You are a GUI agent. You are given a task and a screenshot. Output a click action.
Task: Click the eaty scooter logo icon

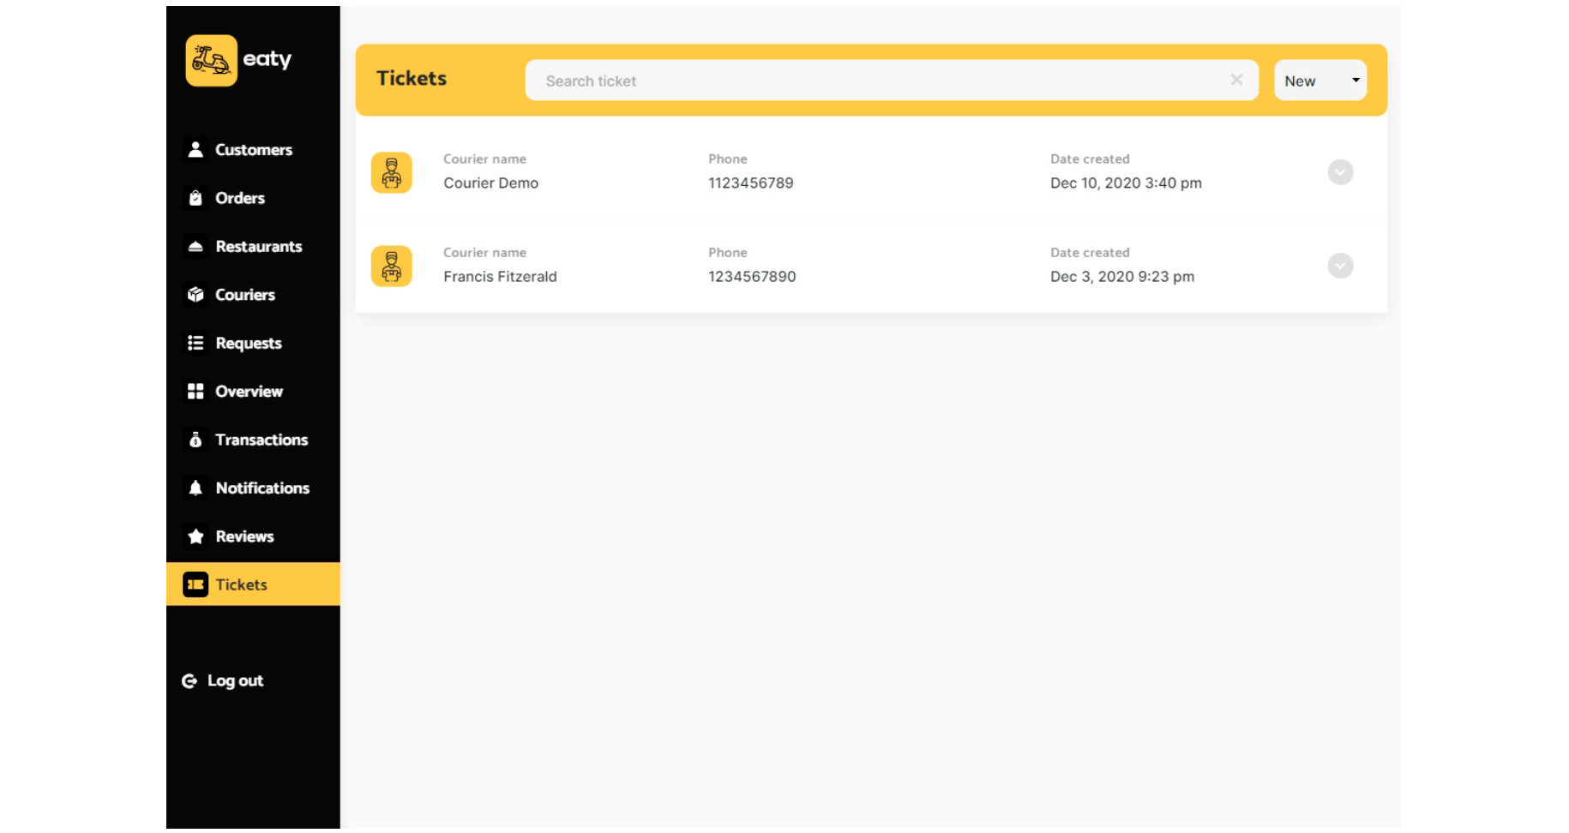(x=211, y=60)
